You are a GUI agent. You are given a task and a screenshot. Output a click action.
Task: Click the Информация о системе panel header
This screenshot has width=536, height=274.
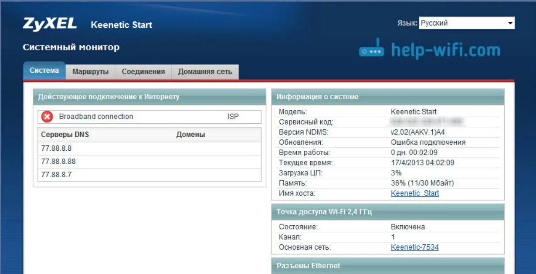pos(388,97)
